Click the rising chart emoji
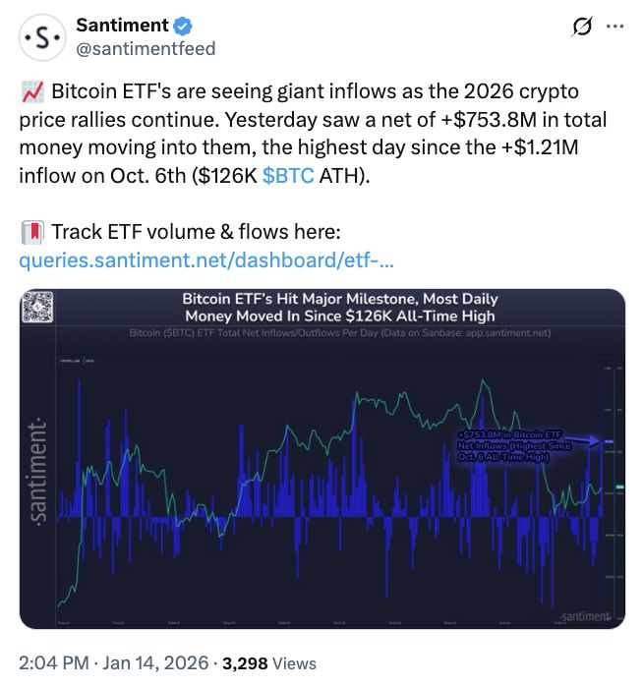 (x=30, y=93)
